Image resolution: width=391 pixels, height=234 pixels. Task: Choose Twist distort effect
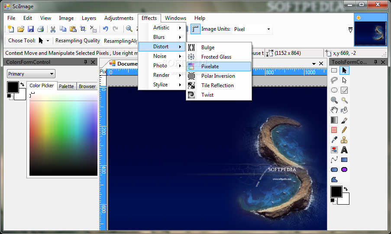[219, 95]
